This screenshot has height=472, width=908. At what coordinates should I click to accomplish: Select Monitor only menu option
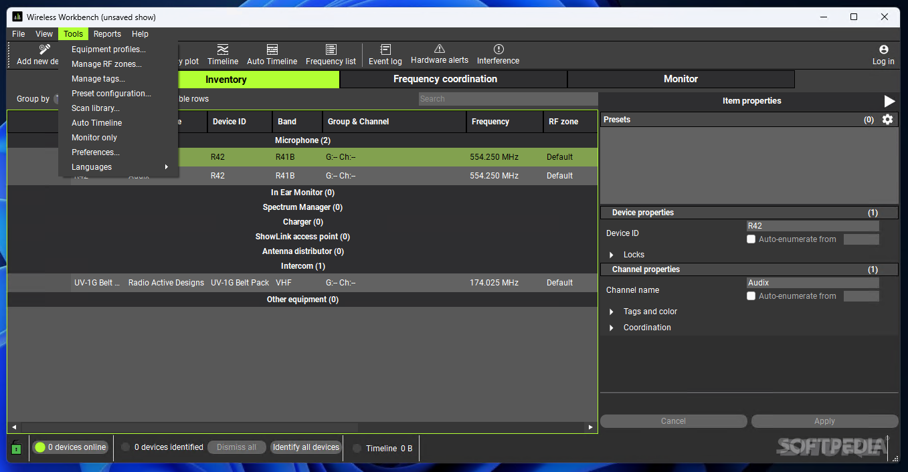118,138
